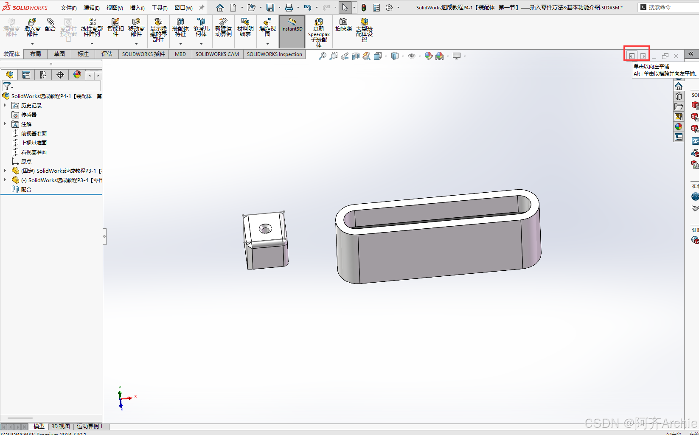The image size is (699, 435).
Task: Open DisplayManager color ball tab
Action: 77,75
